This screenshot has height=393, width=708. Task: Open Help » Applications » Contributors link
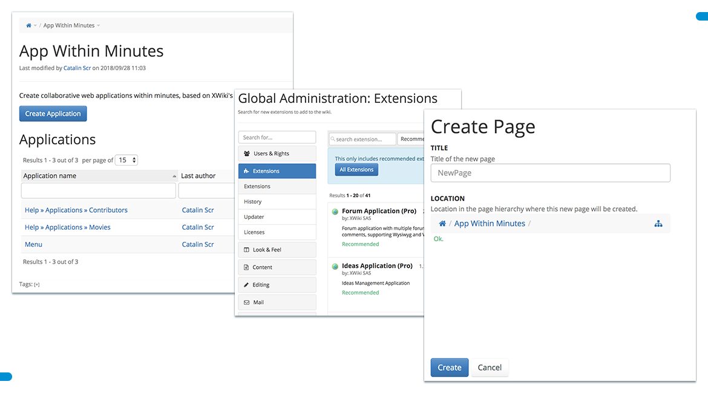pos(76,210)
